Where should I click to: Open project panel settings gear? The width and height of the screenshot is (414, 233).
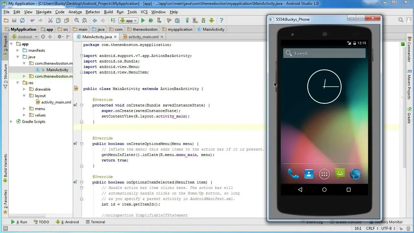[x=60, y=37]
